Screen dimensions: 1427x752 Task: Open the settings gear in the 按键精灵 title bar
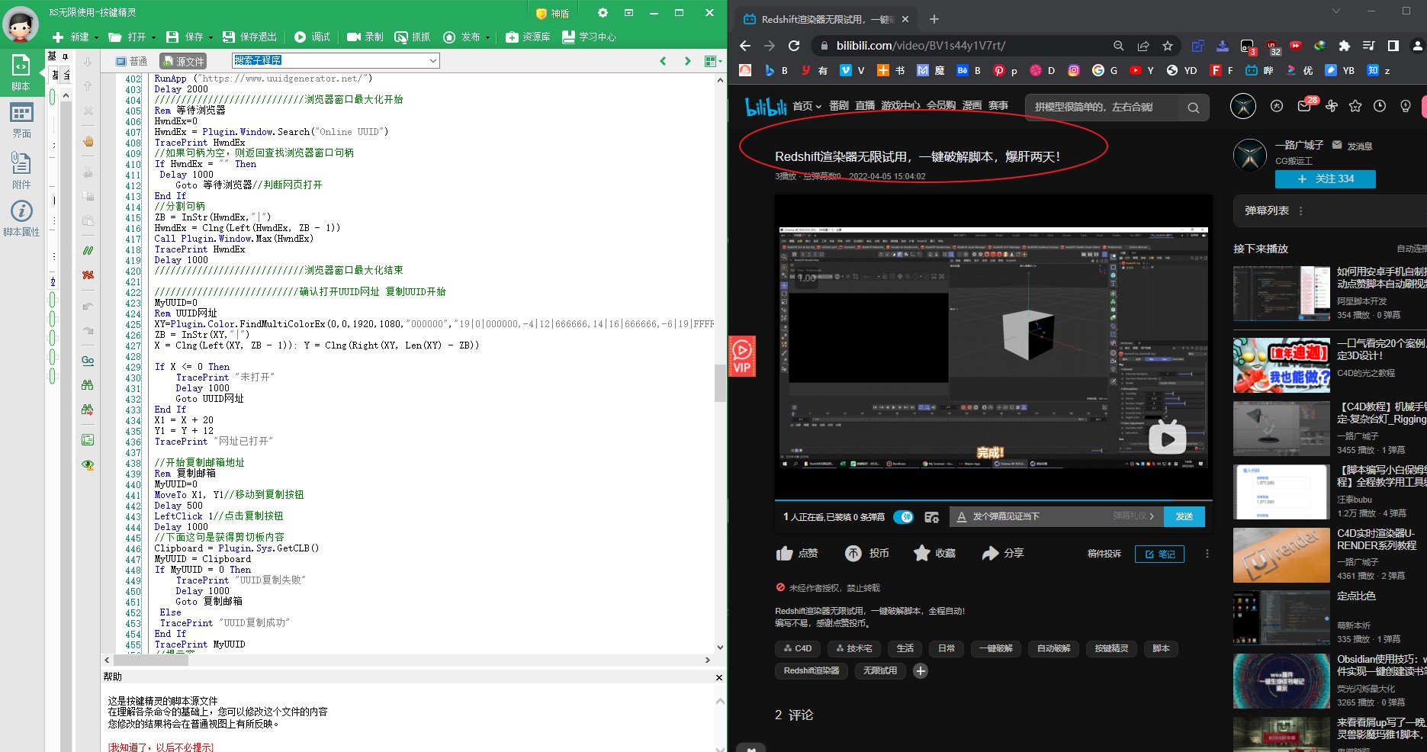click(603, 13)
